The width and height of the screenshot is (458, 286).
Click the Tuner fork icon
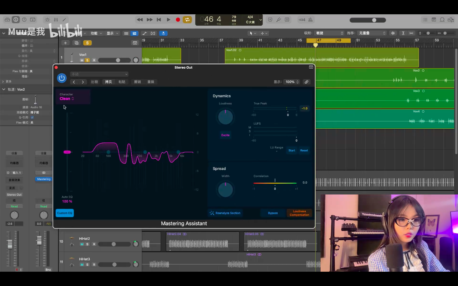click(279, 20)
